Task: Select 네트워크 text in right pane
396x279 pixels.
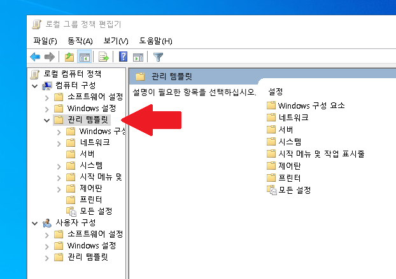Action: click(293, 118)
